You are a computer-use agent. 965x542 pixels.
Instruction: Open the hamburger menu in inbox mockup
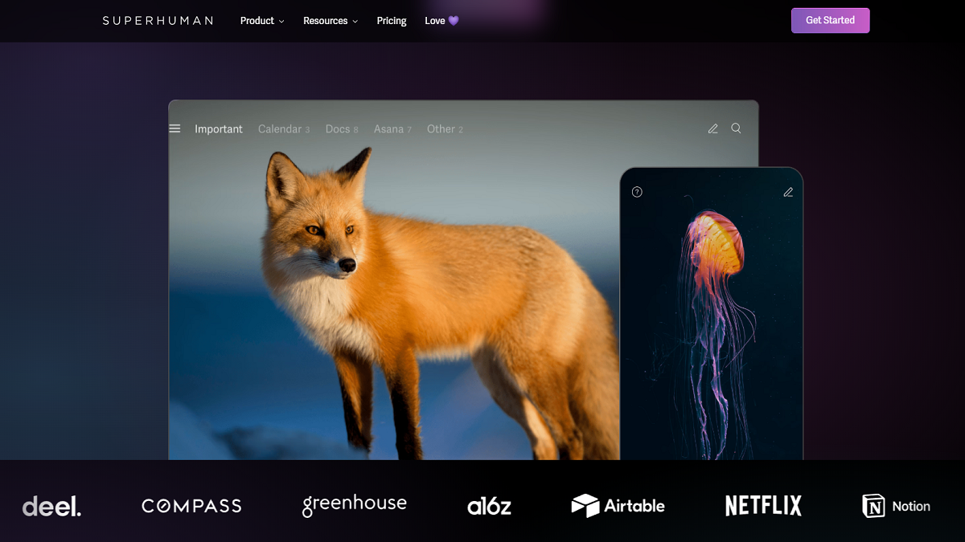[175, 128]
